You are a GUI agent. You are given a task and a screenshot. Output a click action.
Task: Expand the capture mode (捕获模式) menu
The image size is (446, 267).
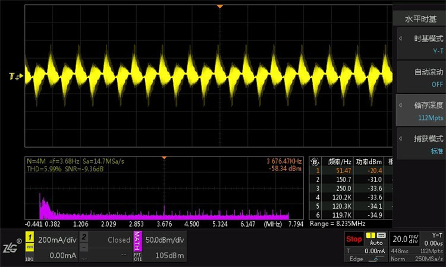coord(419,144)
